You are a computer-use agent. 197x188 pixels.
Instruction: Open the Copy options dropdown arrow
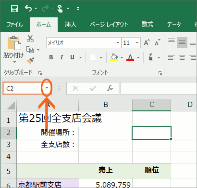click(x=38, y=50)
